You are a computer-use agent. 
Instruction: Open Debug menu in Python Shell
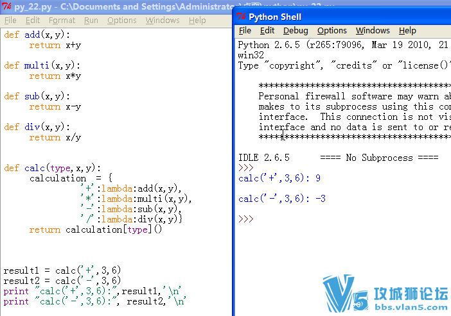(x=296, y=30)
